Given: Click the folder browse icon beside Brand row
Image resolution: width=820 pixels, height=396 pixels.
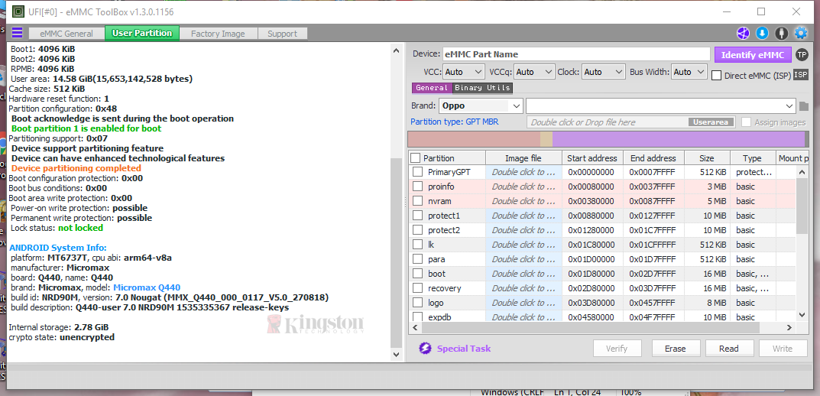Looking at the screenshot, I should (804, 106).
